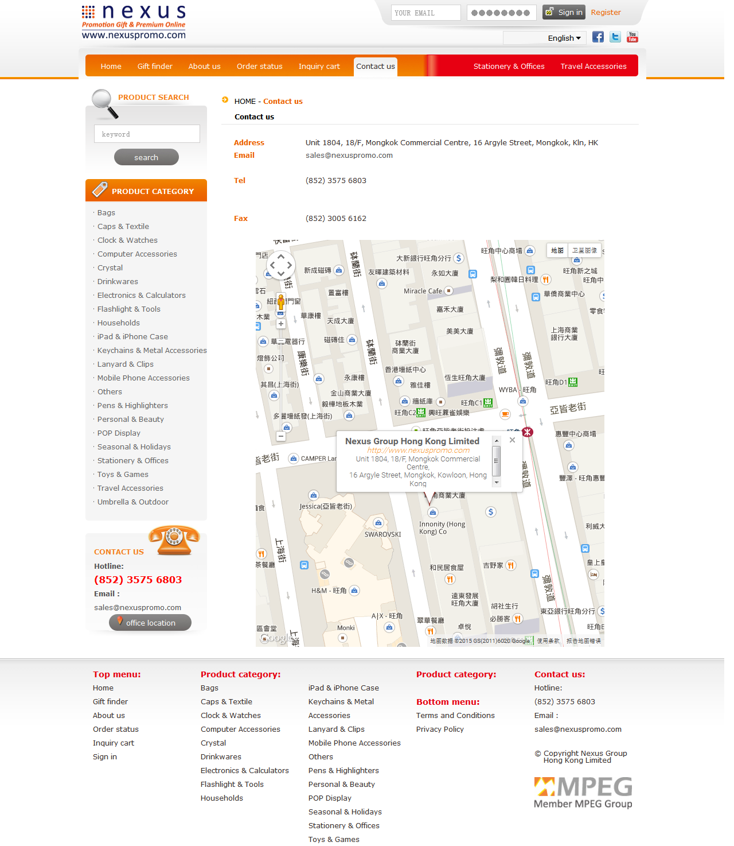Click the map zoom out minus button
Image resolution: width=734 pixels, height=846 pixels.
(281, 437)
